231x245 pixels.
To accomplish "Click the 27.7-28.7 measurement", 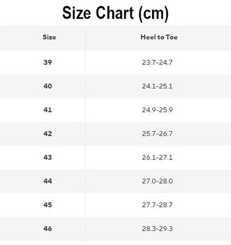I will (x=157, y=204).
